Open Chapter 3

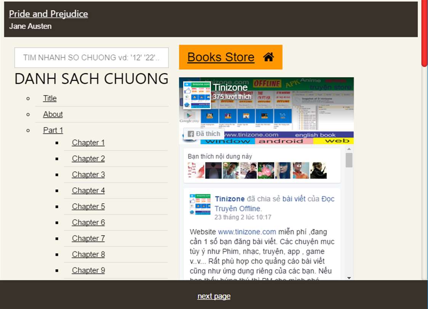88,174
